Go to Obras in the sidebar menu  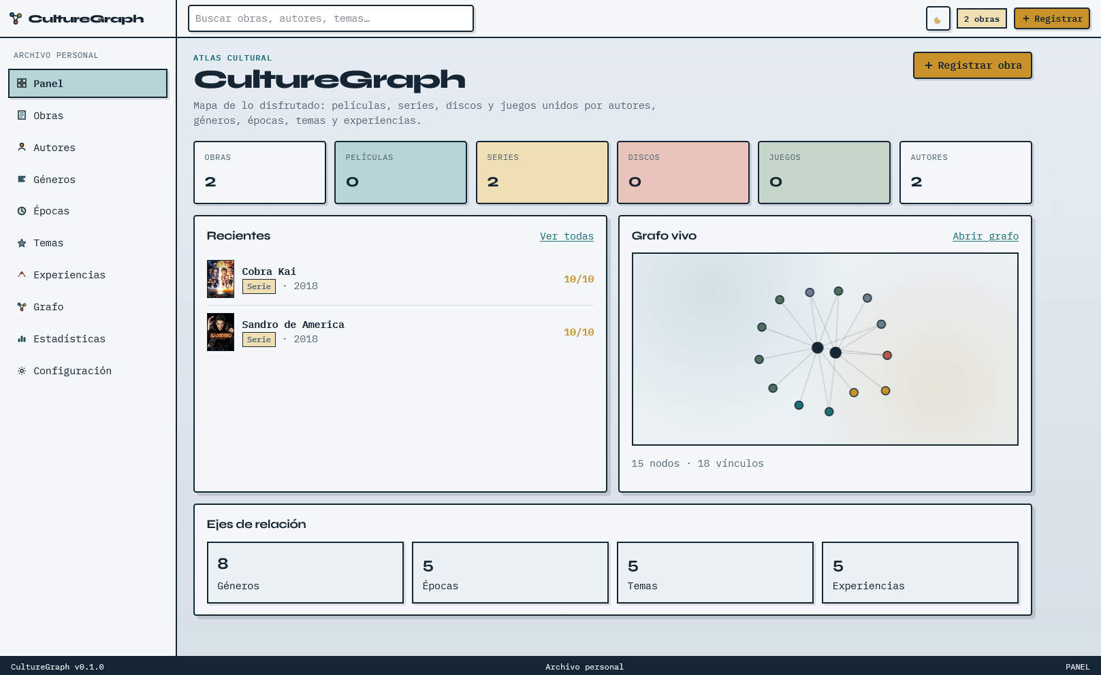[x=88, y=116]
